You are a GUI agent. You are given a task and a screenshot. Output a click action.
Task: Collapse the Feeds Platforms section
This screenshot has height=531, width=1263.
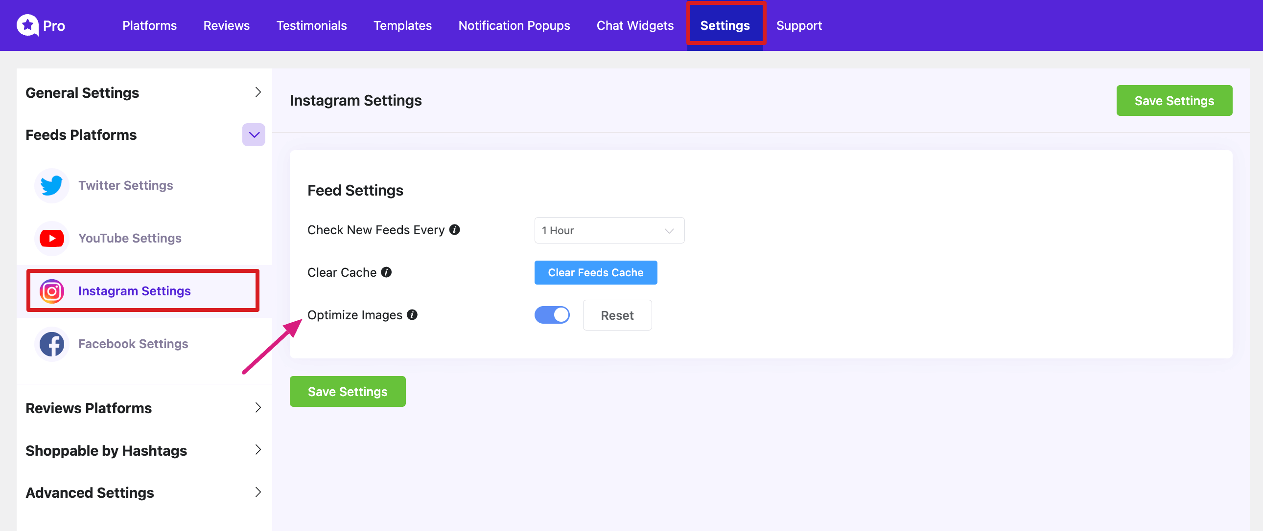pos(253,134)
